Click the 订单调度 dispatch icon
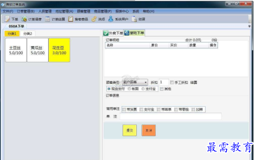The width and height of the screenshot is (256, 160). tap(24, 19)
